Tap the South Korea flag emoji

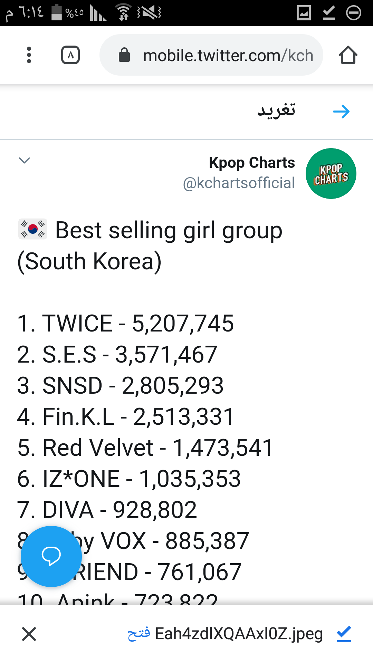32,229
